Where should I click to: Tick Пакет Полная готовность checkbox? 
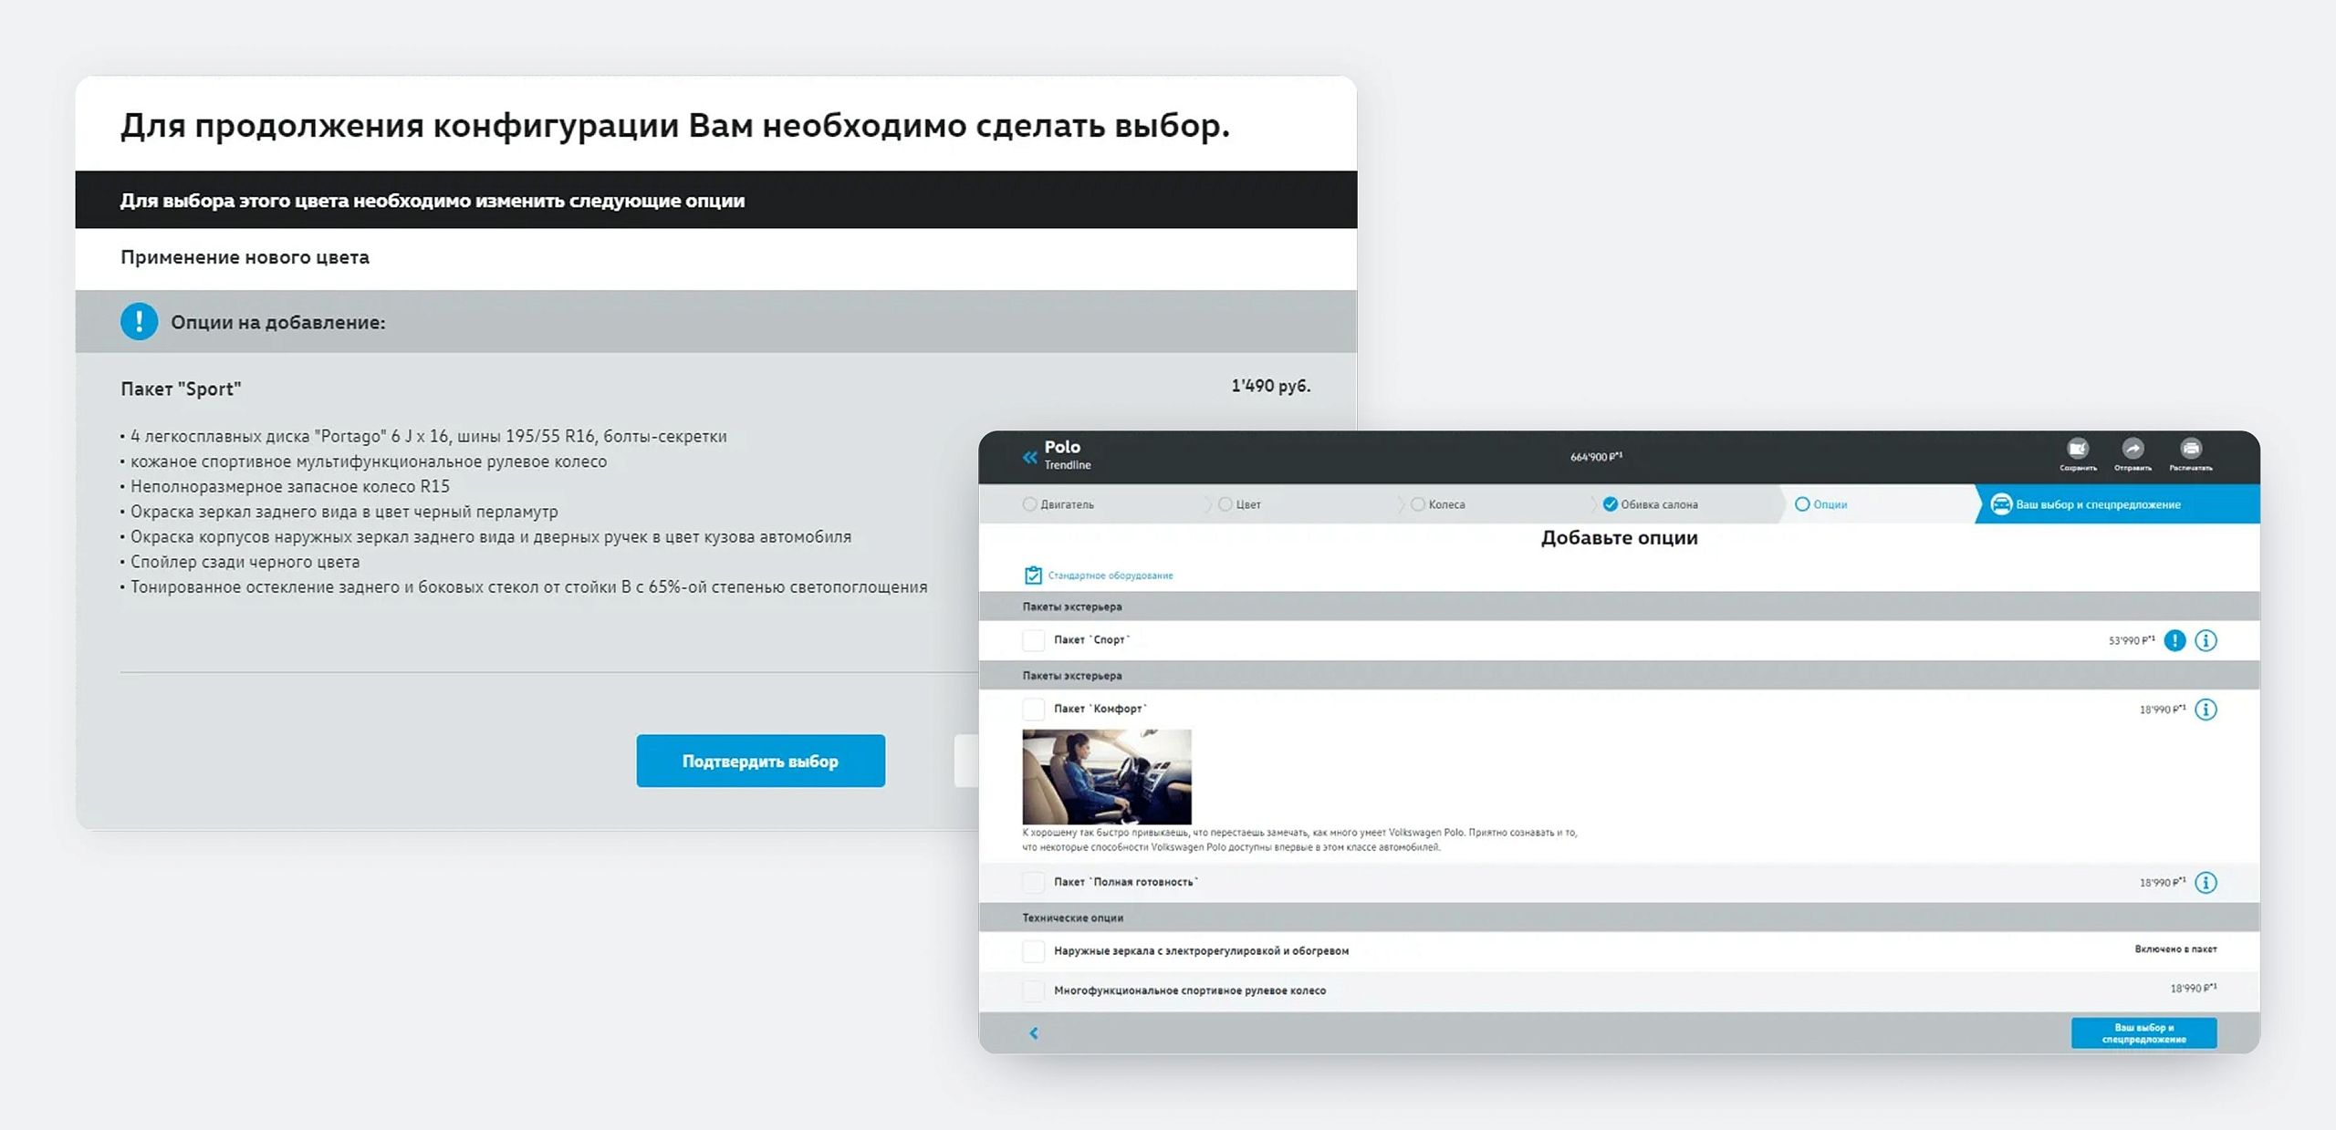pyautogui.click(x=1033, y=882)
